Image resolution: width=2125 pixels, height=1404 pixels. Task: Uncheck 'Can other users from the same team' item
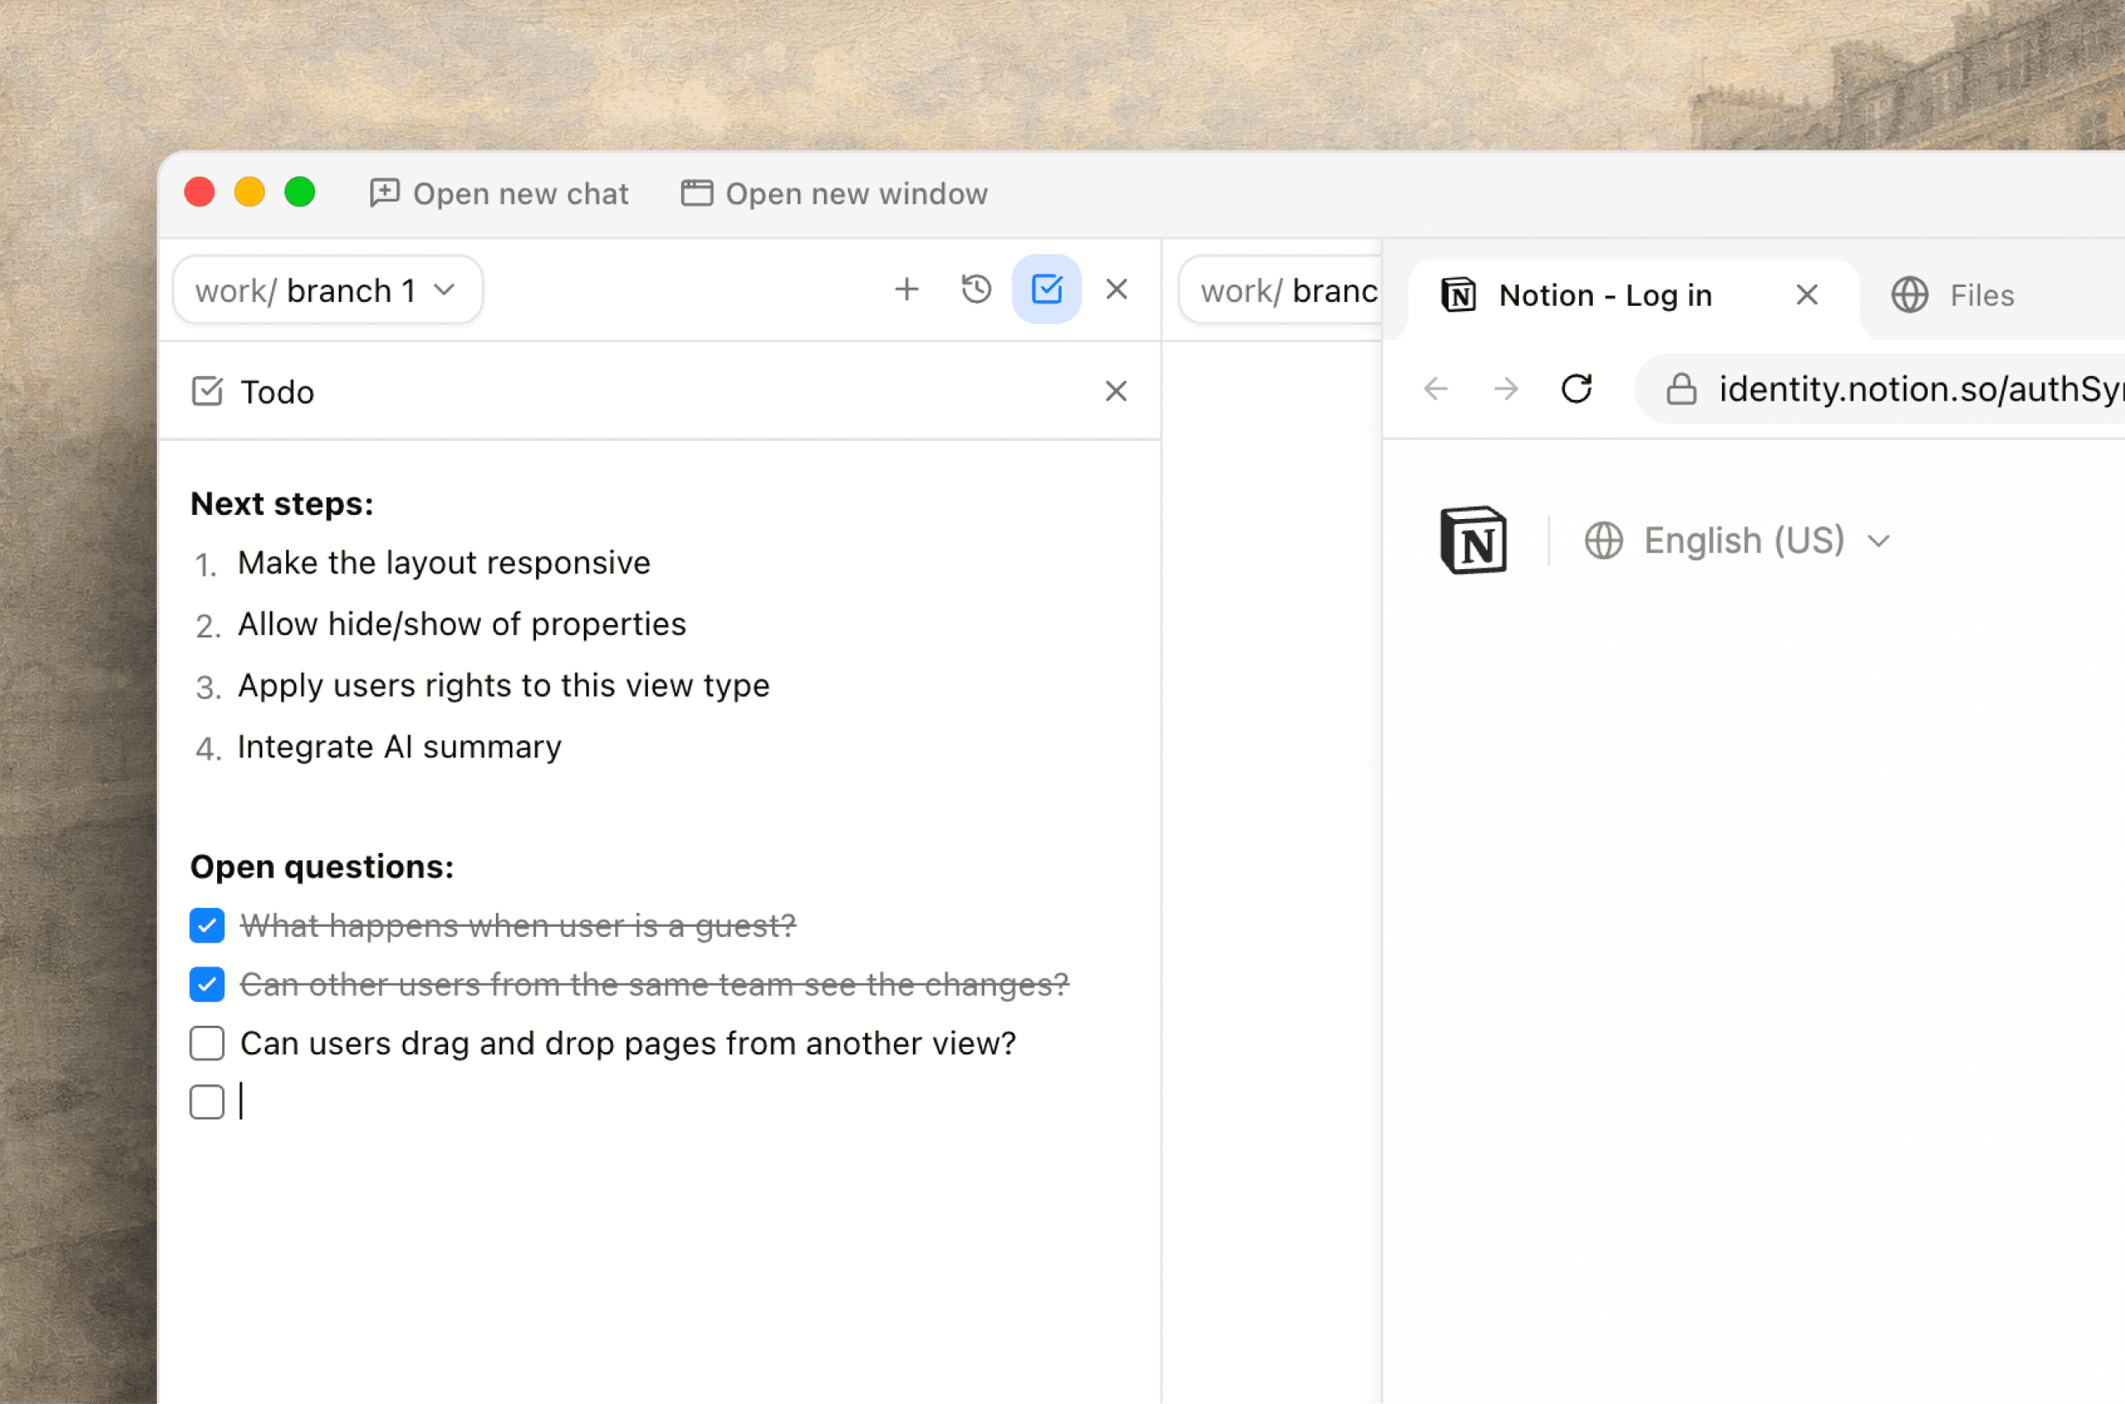206,985
